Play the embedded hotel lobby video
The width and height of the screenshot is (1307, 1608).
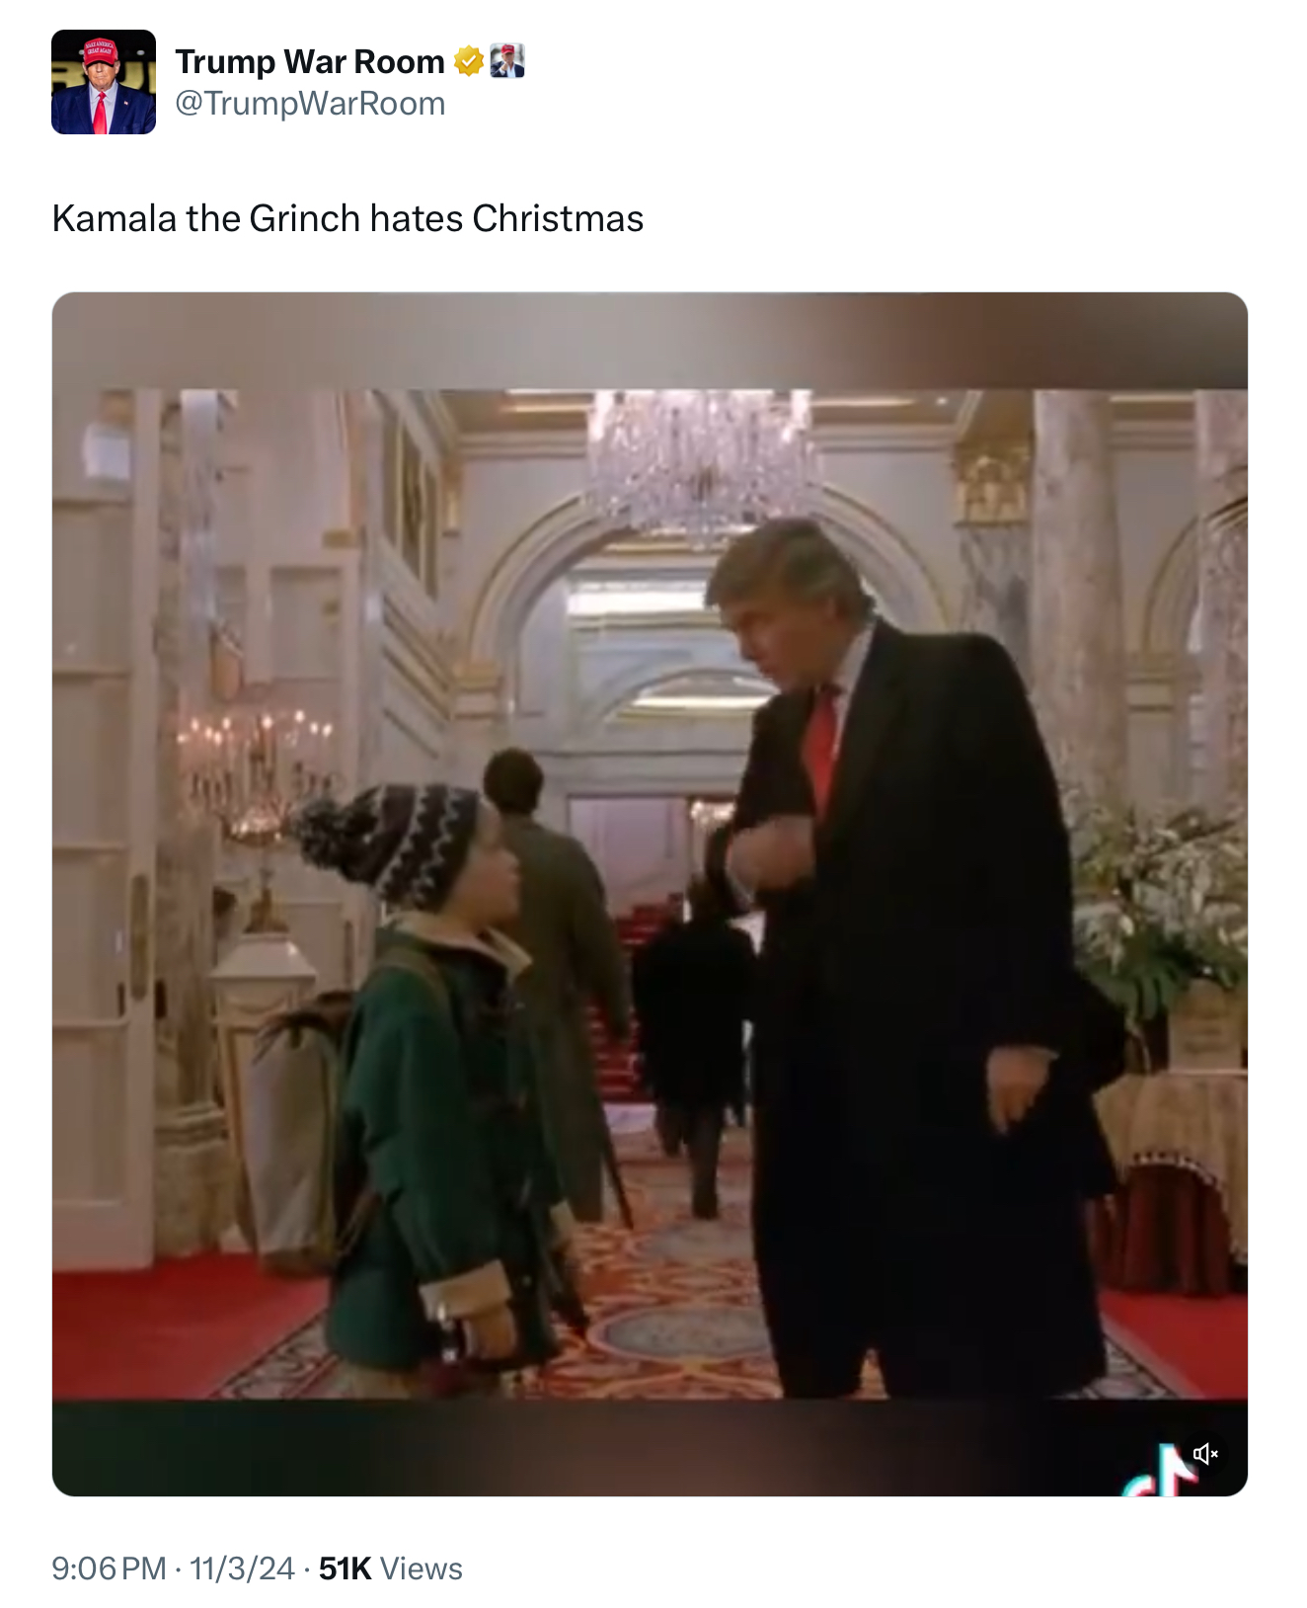click(650, 894)
